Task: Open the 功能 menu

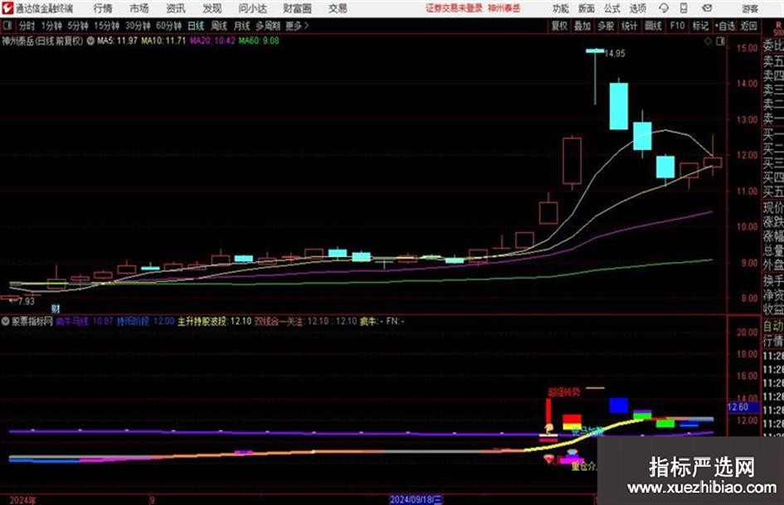Action: (x=561, y=8)
